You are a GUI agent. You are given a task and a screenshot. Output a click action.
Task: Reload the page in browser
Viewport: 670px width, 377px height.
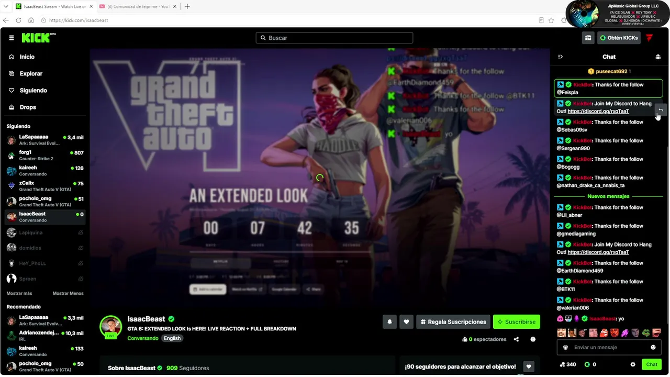tap(18, 20)
